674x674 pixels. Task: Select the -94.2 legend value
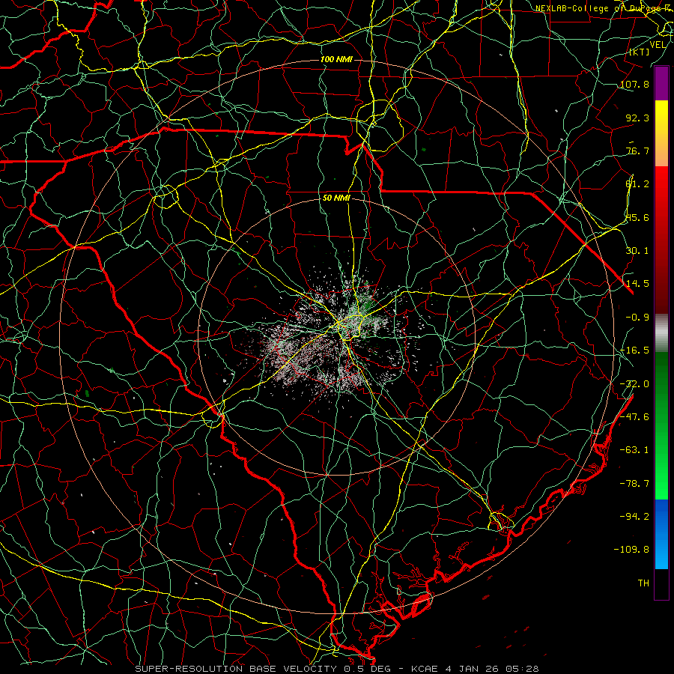point(634,516)
